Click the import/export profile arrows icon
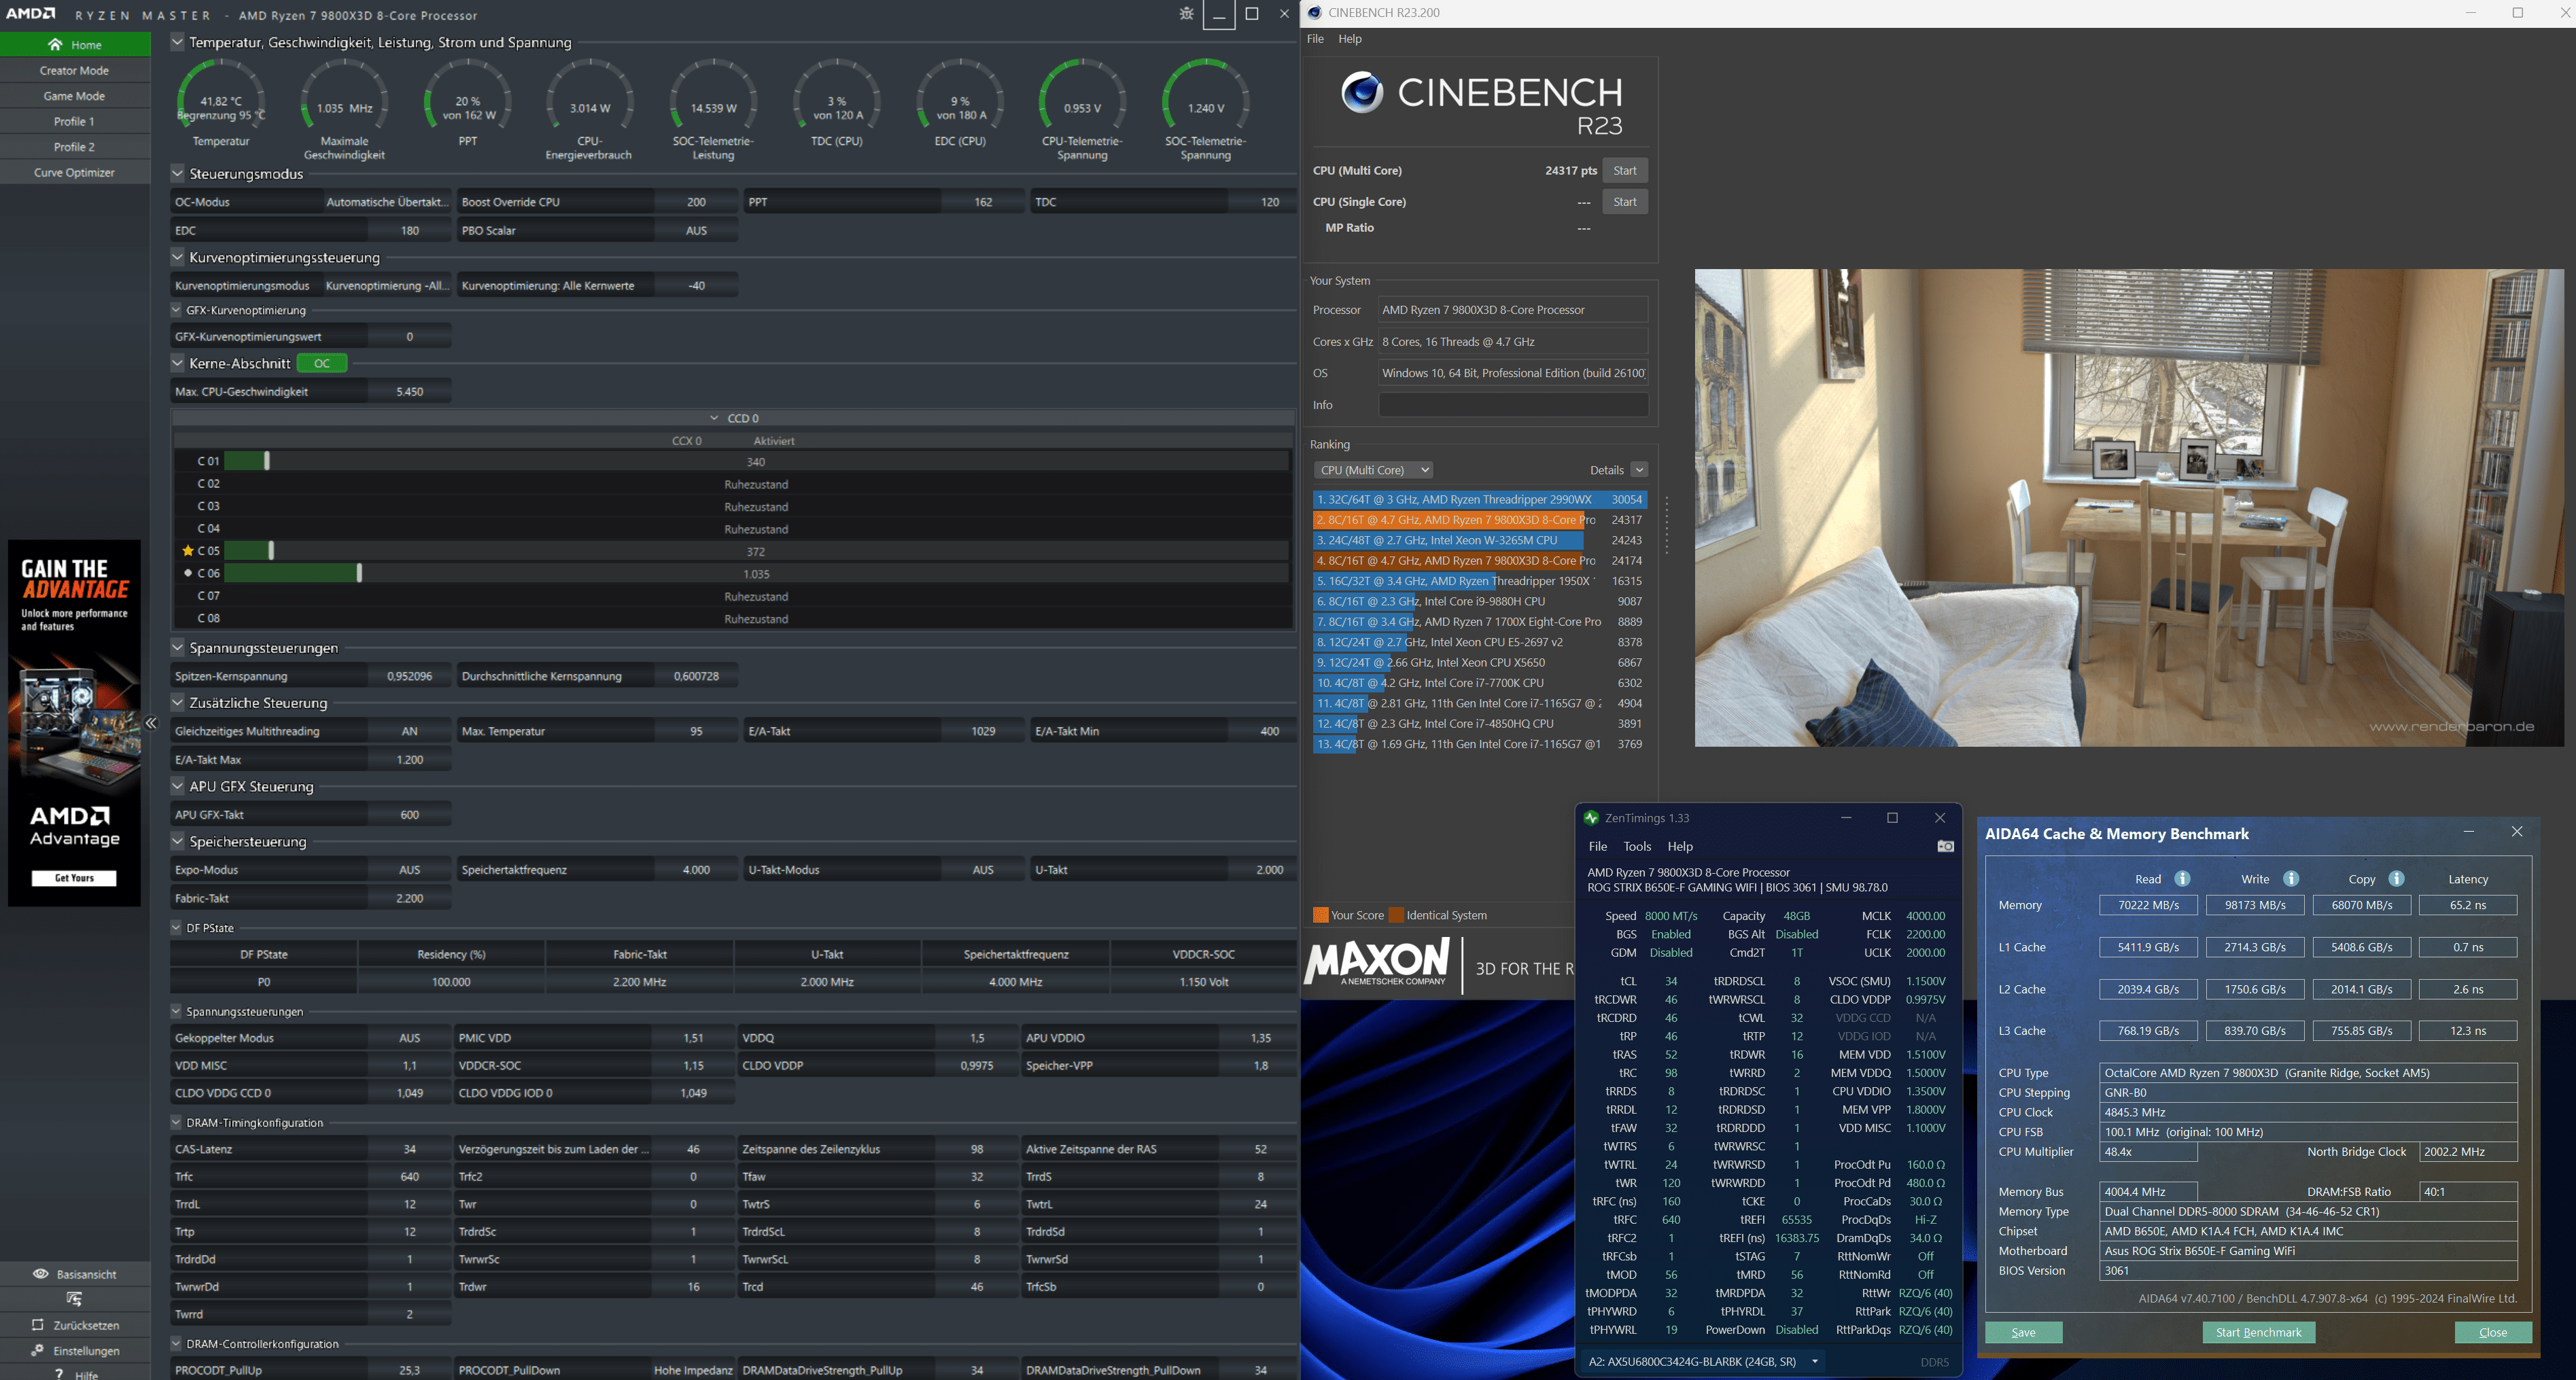The image size is (2576, 1380). [x=75, y=1299]
